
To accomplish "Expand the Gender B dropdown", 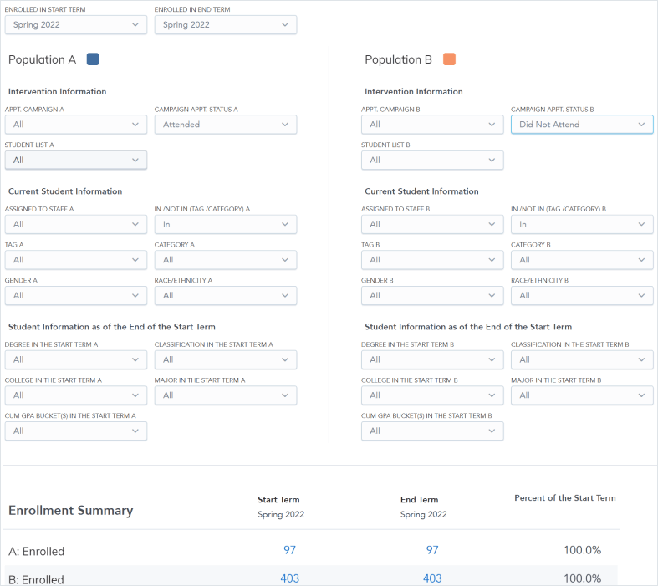I will coord(432,295).
